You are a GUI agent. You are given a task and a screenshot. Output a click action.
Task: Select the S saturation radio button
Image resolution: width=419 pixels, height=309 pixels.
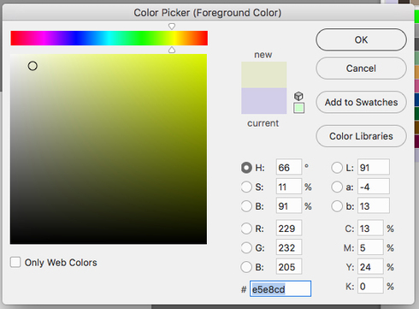point(246,187)
